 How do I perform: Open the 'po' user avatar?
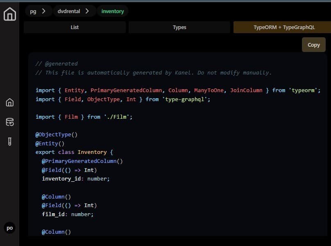coord(9,228)
